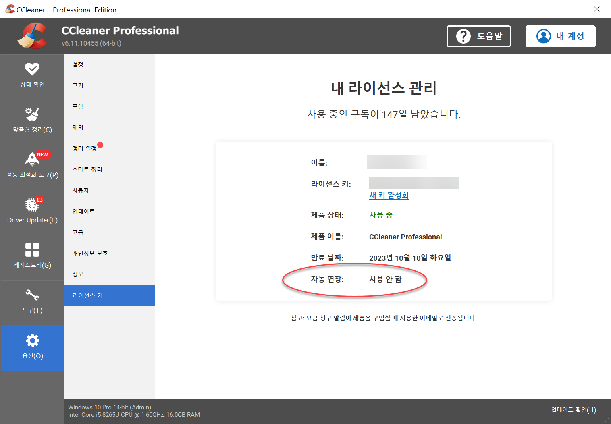Click the expiry date 2023년 10월 10일 화요일
The image size is (611, 424).
(410, 258)
